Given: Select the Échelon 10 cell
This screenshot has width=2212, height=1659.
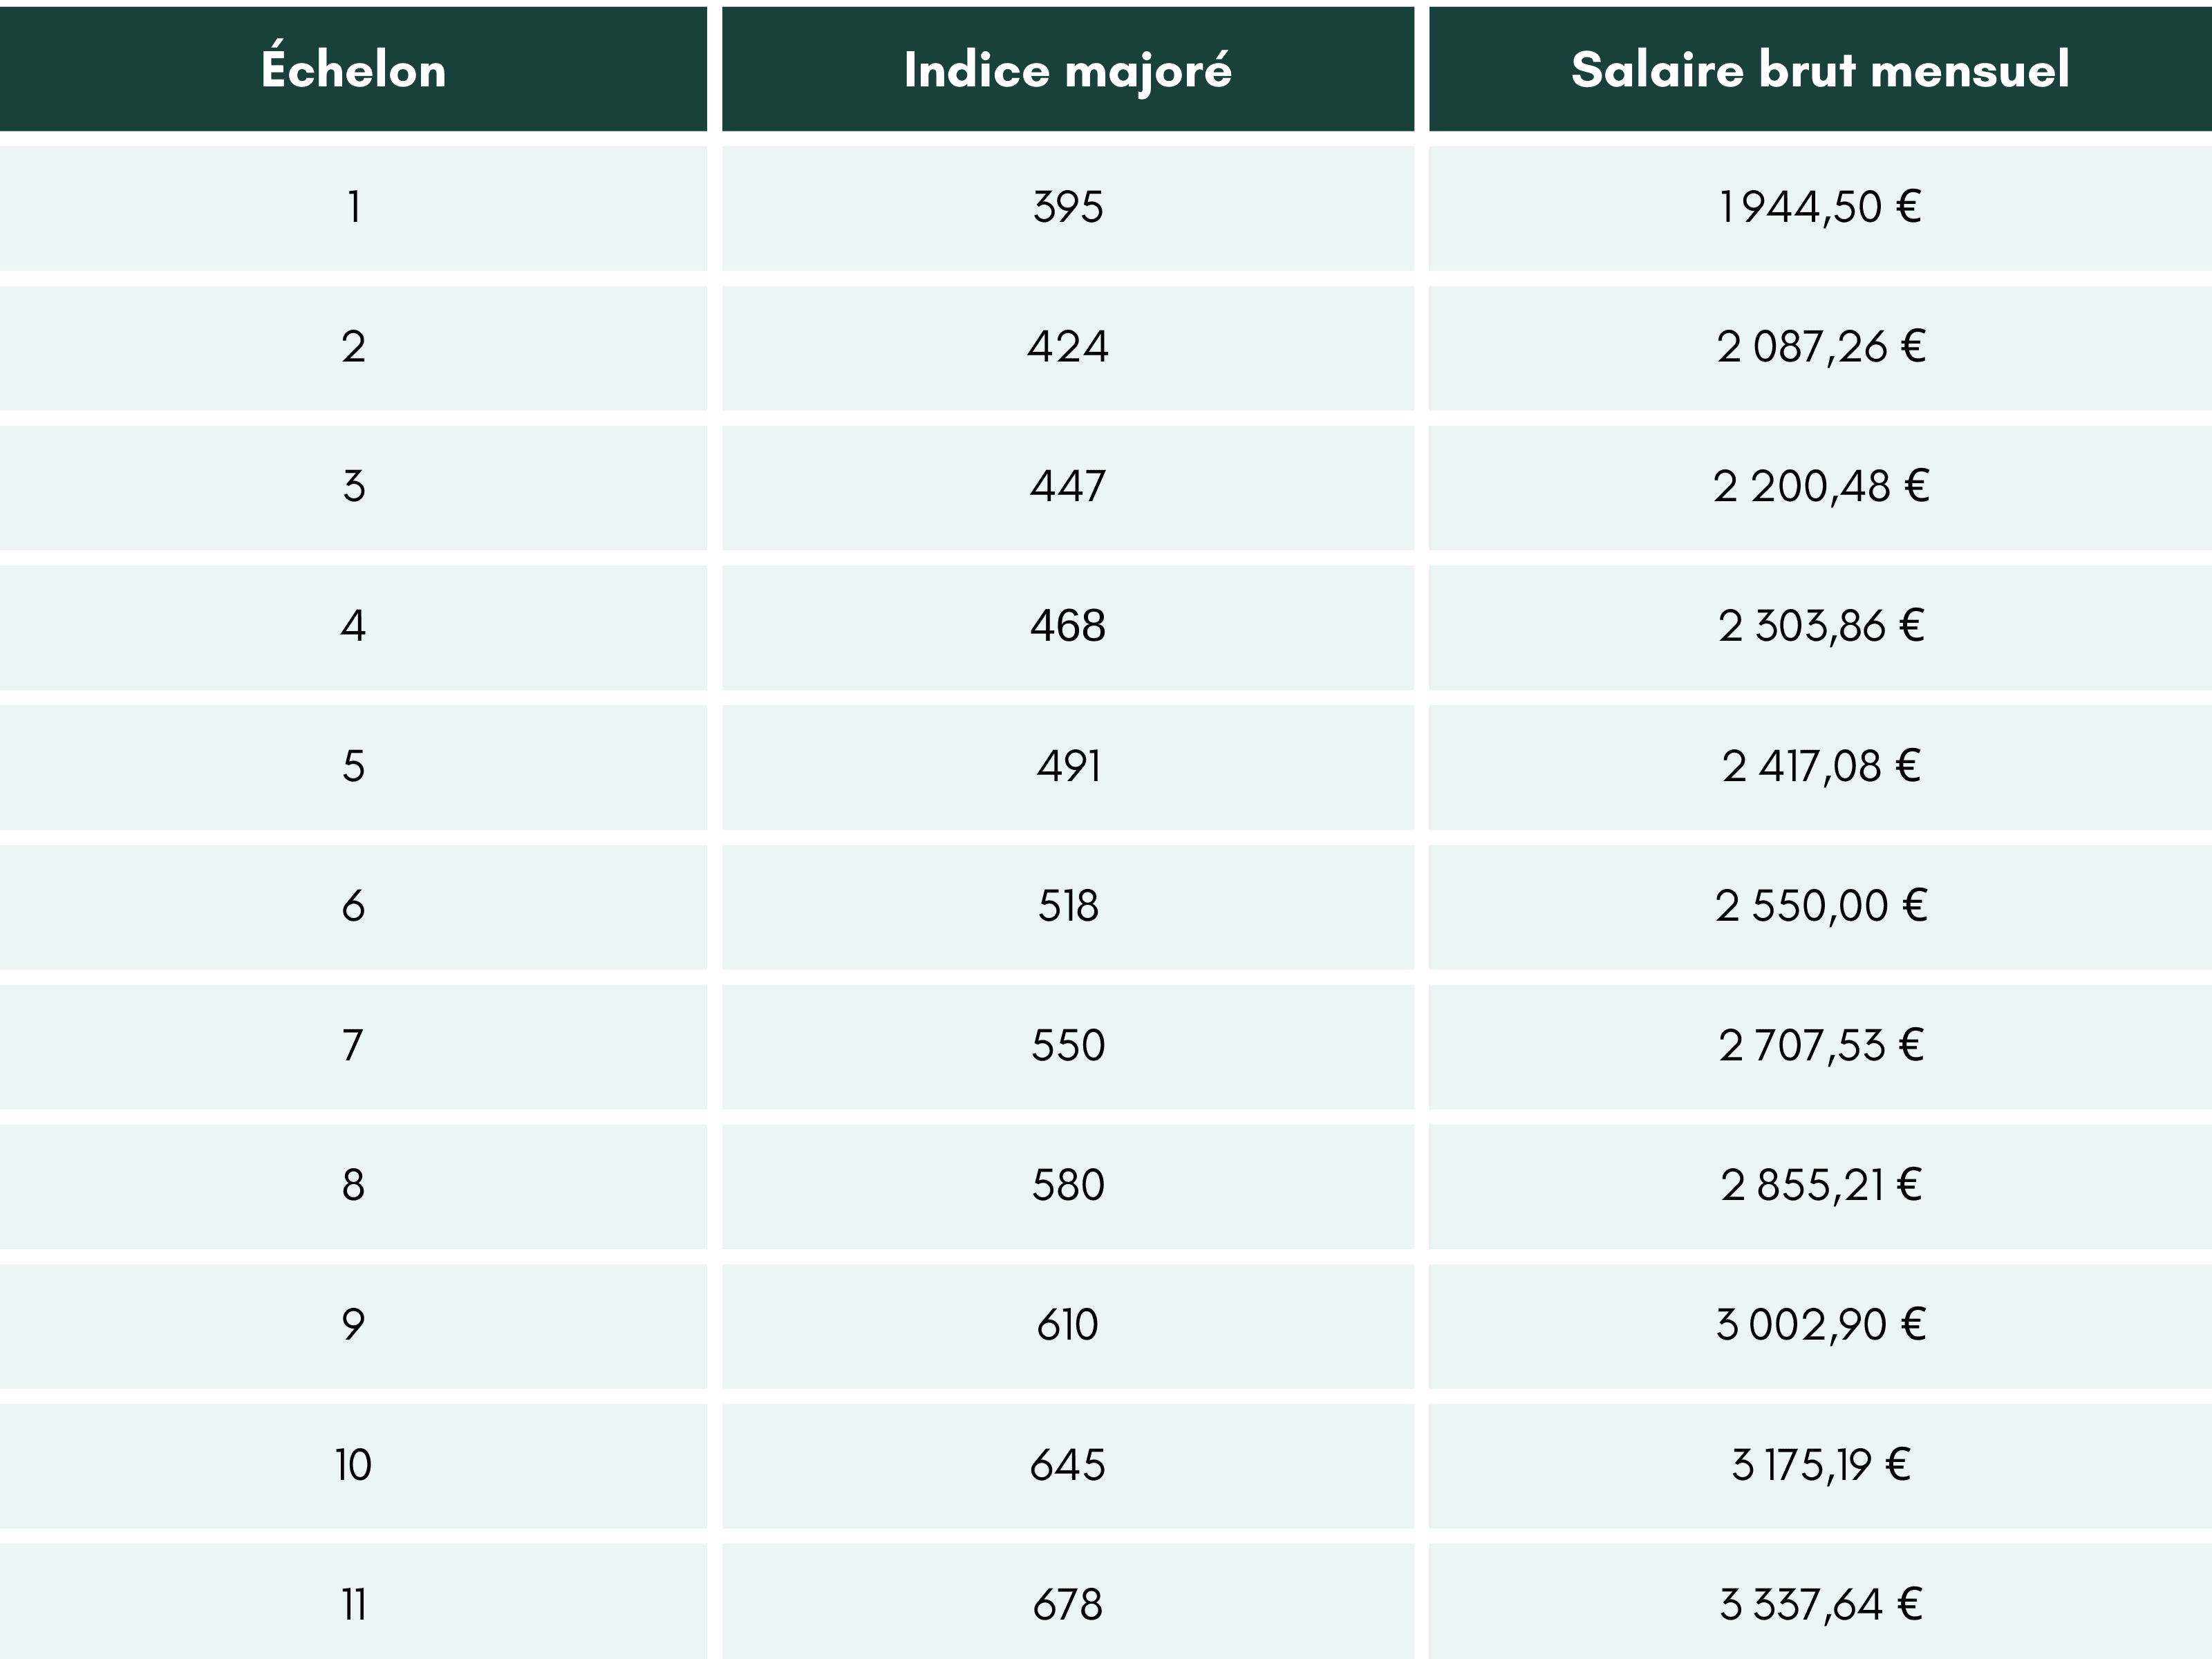Looking at the screenshot, I should [x=353, y=1465].
